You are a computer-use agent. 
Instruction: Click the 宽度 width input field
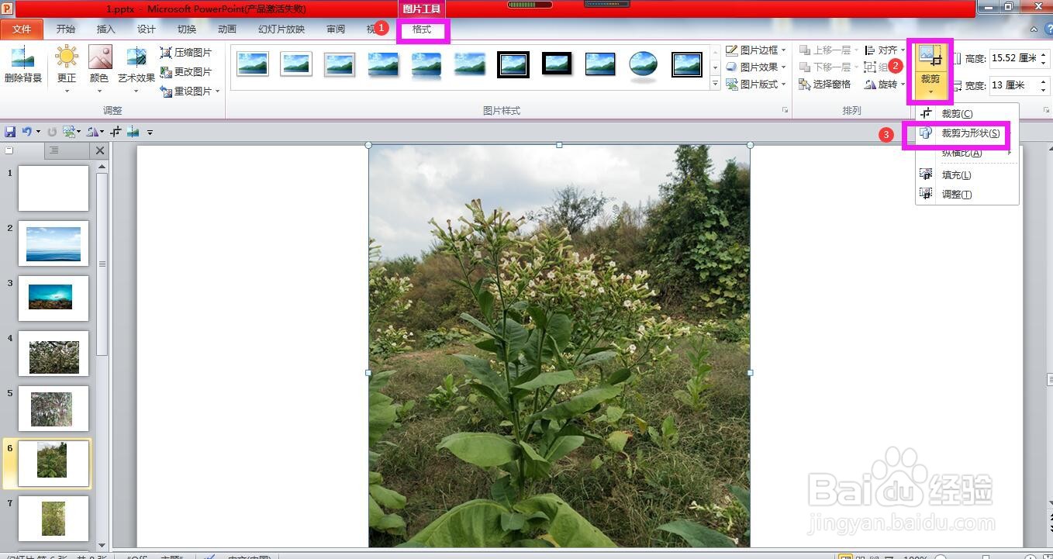pyautogui.click(x=1012, y=85)
